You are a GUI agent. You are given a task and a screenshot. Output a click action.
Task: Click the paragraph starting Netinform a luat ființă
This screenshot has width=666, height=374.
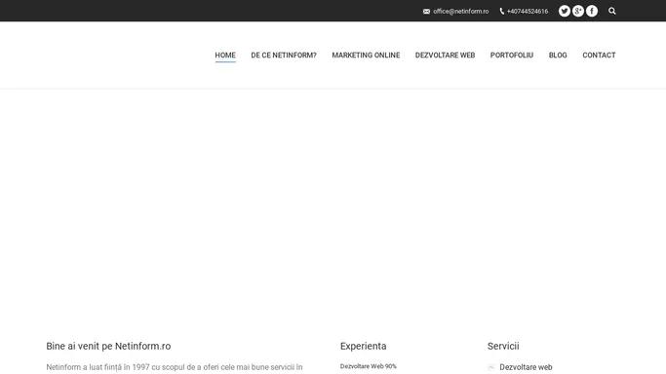tap(175, 367)
